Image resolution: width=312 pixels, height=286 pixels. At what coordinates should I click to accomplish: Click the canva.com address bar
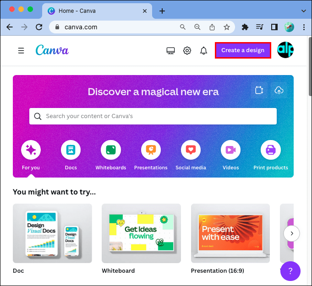click(x=142, y=27)
